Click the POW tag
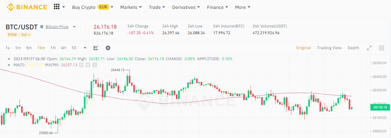The height and width of the screenshot is (138, 391). click(x=12, y=35)
